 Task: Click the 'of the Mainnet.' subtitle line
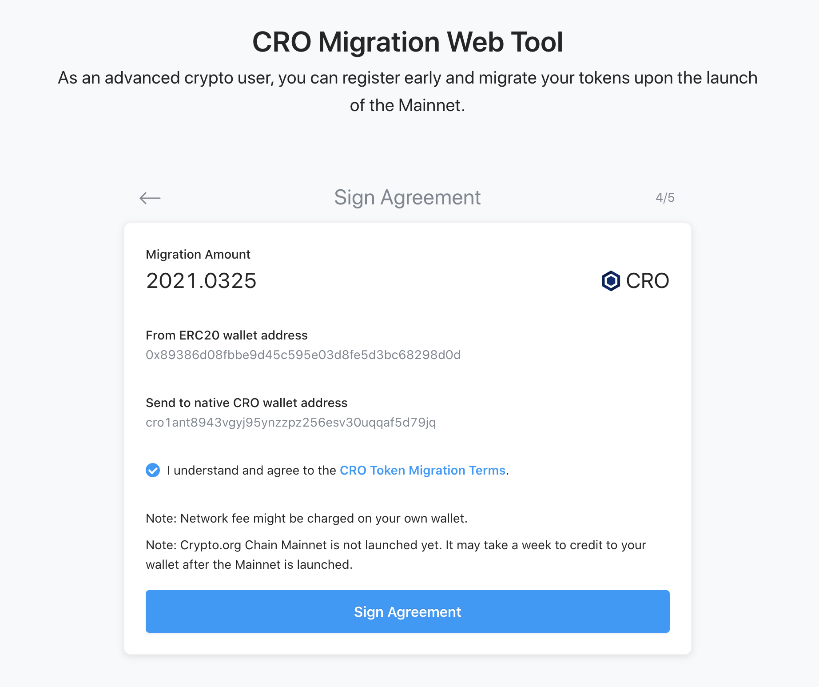click(x=407, y=106)
